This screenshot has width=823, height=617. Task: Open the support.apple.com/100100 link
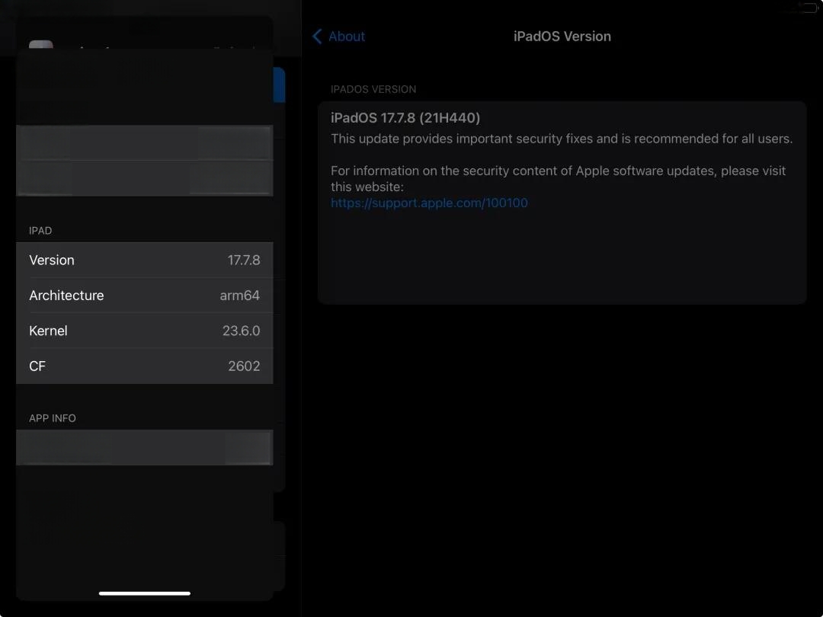(429, 203)
